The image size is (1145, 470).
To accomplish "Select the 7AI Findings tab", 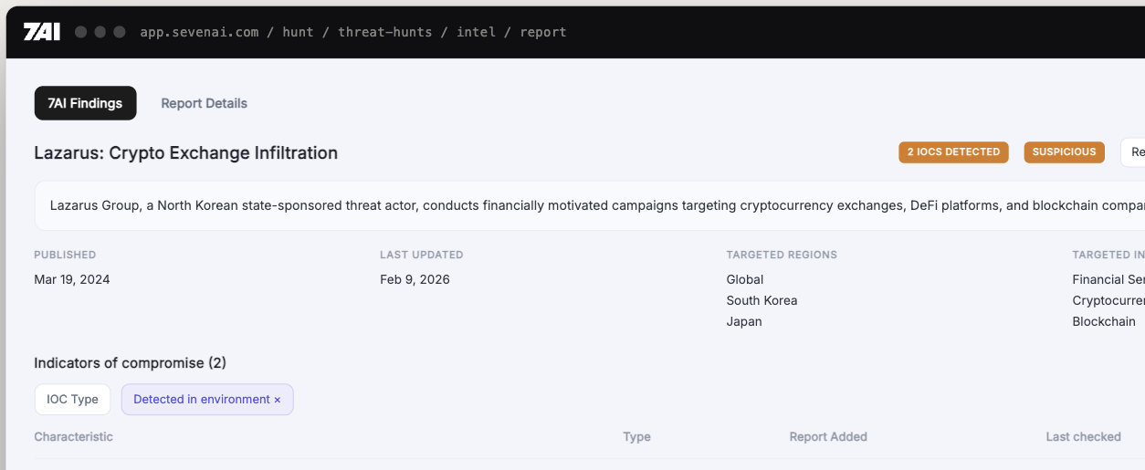I will pyautogui.click(x=85, y=103).
